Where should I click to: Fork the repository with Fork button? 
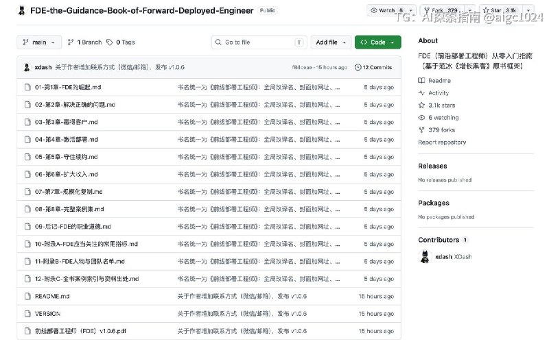click(x=443, y=10)
